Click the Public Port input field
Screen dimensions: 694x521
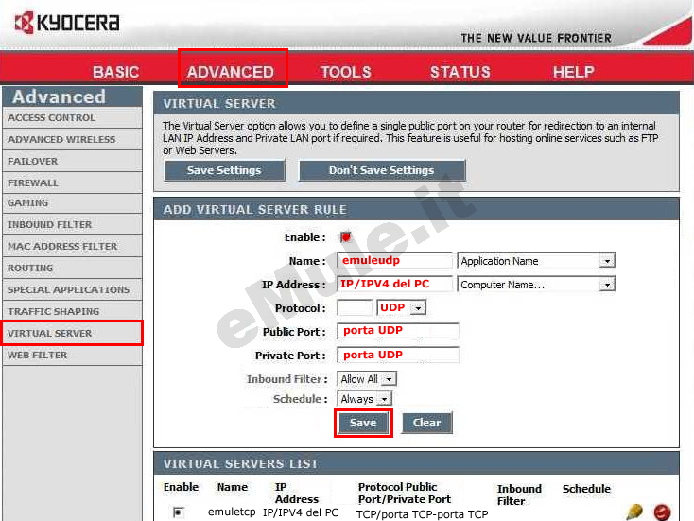(x=398, y=331)
